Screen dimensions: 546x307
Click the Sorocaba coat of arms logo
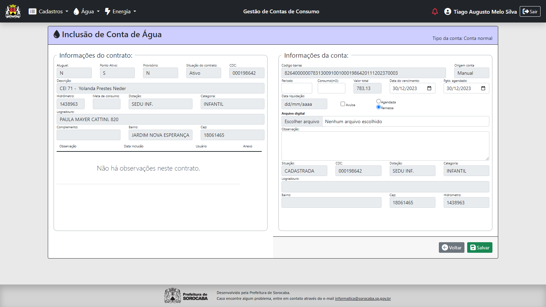[13, 11]
